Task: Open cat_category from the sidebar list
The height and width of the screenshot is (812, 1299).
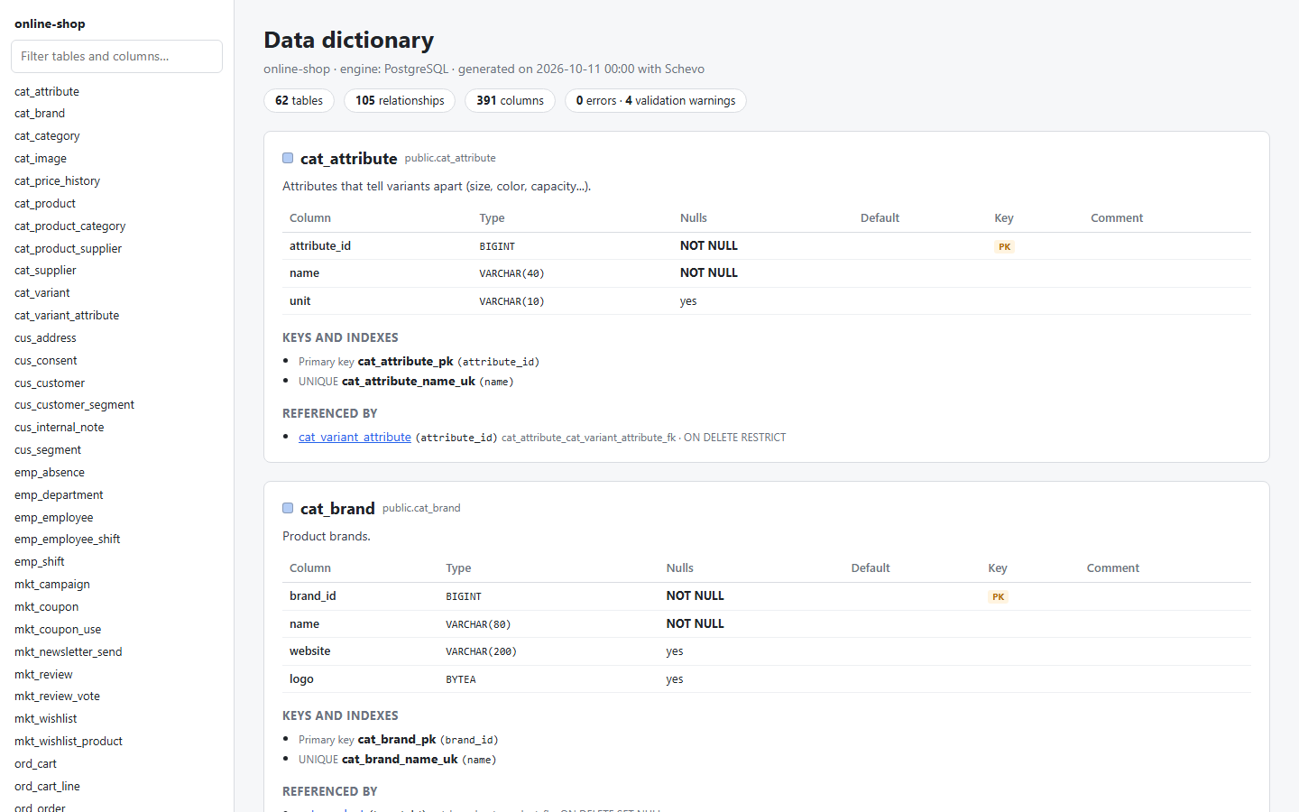Action: [x=47, y=136]
